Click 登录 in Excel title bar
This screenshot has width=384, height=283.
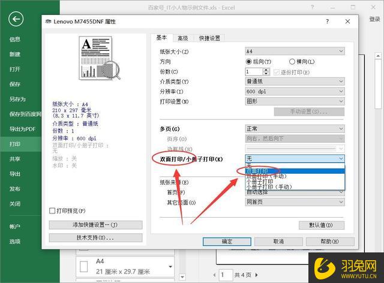(x=374, y=19)
